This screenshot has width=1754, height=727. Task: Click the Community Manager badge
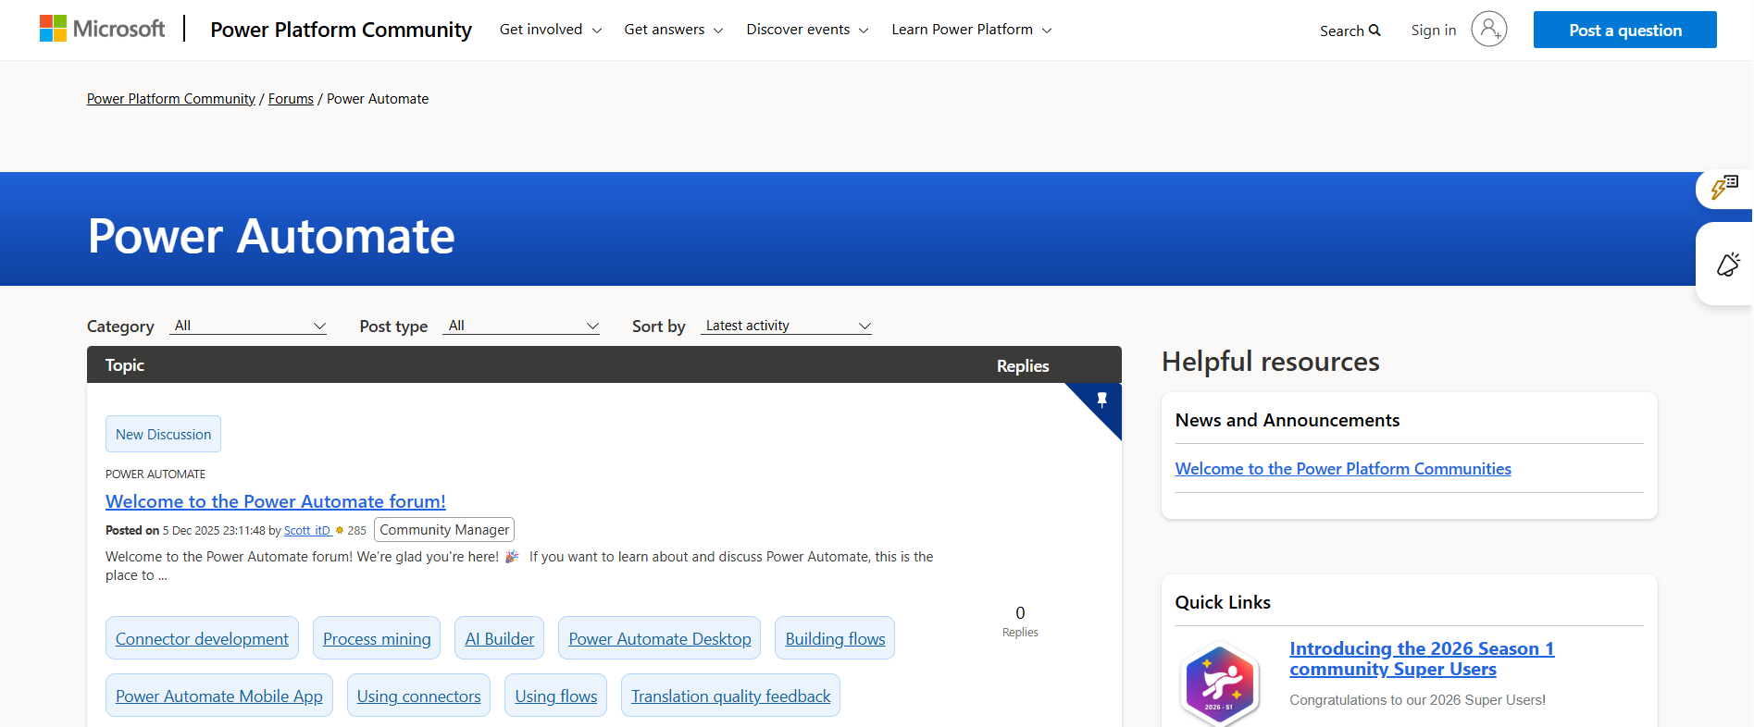pos(444,530)
